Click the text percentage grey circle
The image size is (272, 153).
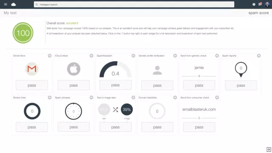pyautogui.click(x=104, y=110)
